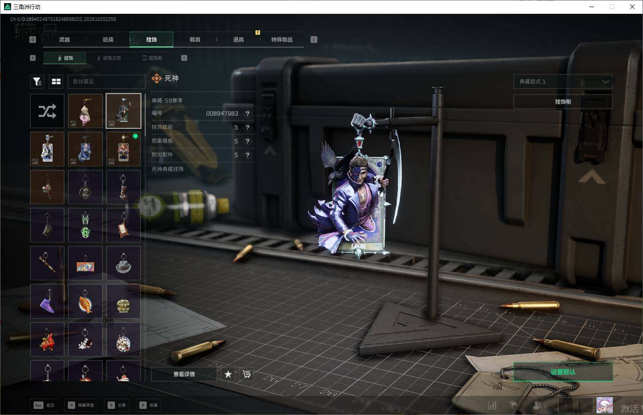Switch to the 近战 tab

[108, 40]
